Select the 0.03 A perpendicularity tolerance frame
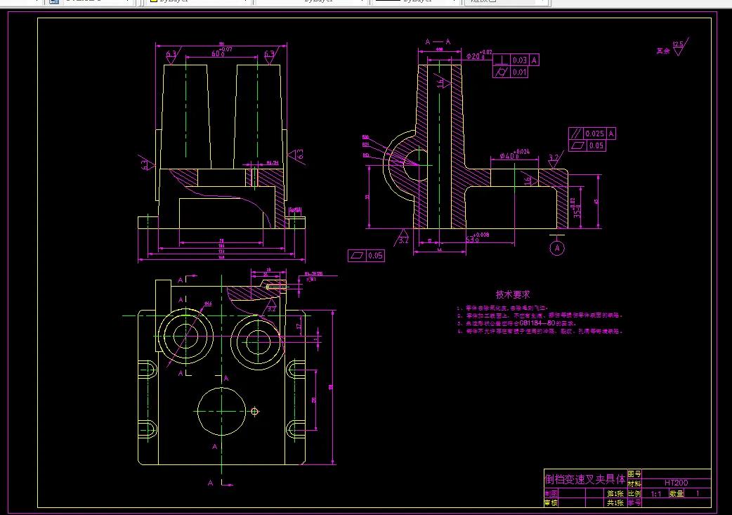This screenshot has width=732, height=515. coord(516,60)
